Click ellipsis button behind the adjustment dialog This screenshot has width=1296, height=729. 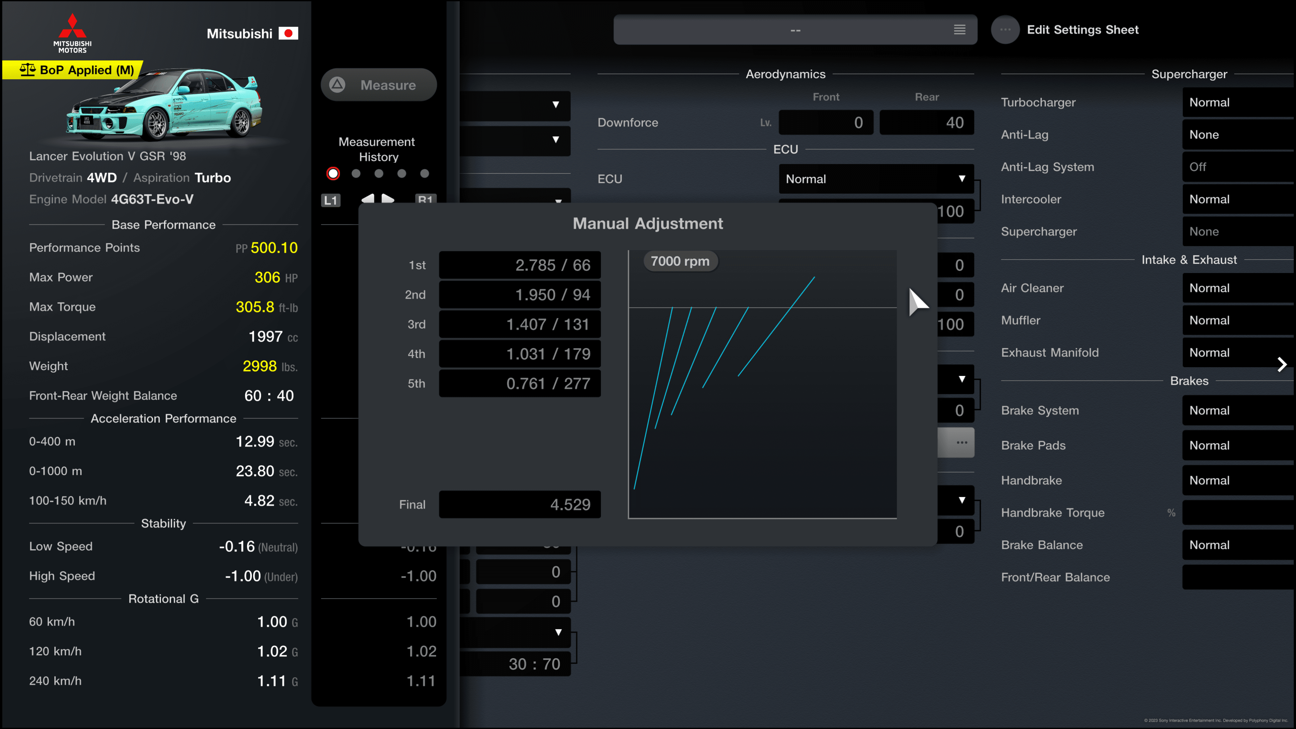coord(956,443)
